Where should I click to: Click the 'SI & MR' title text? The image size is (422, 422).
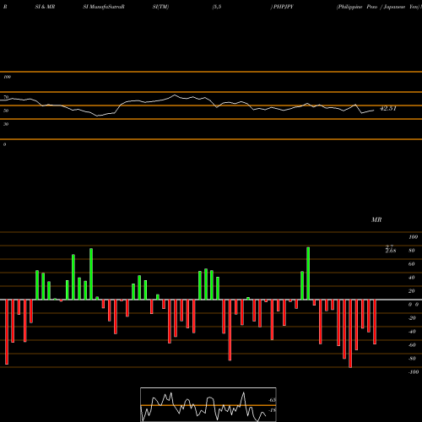tap(45, 7)
